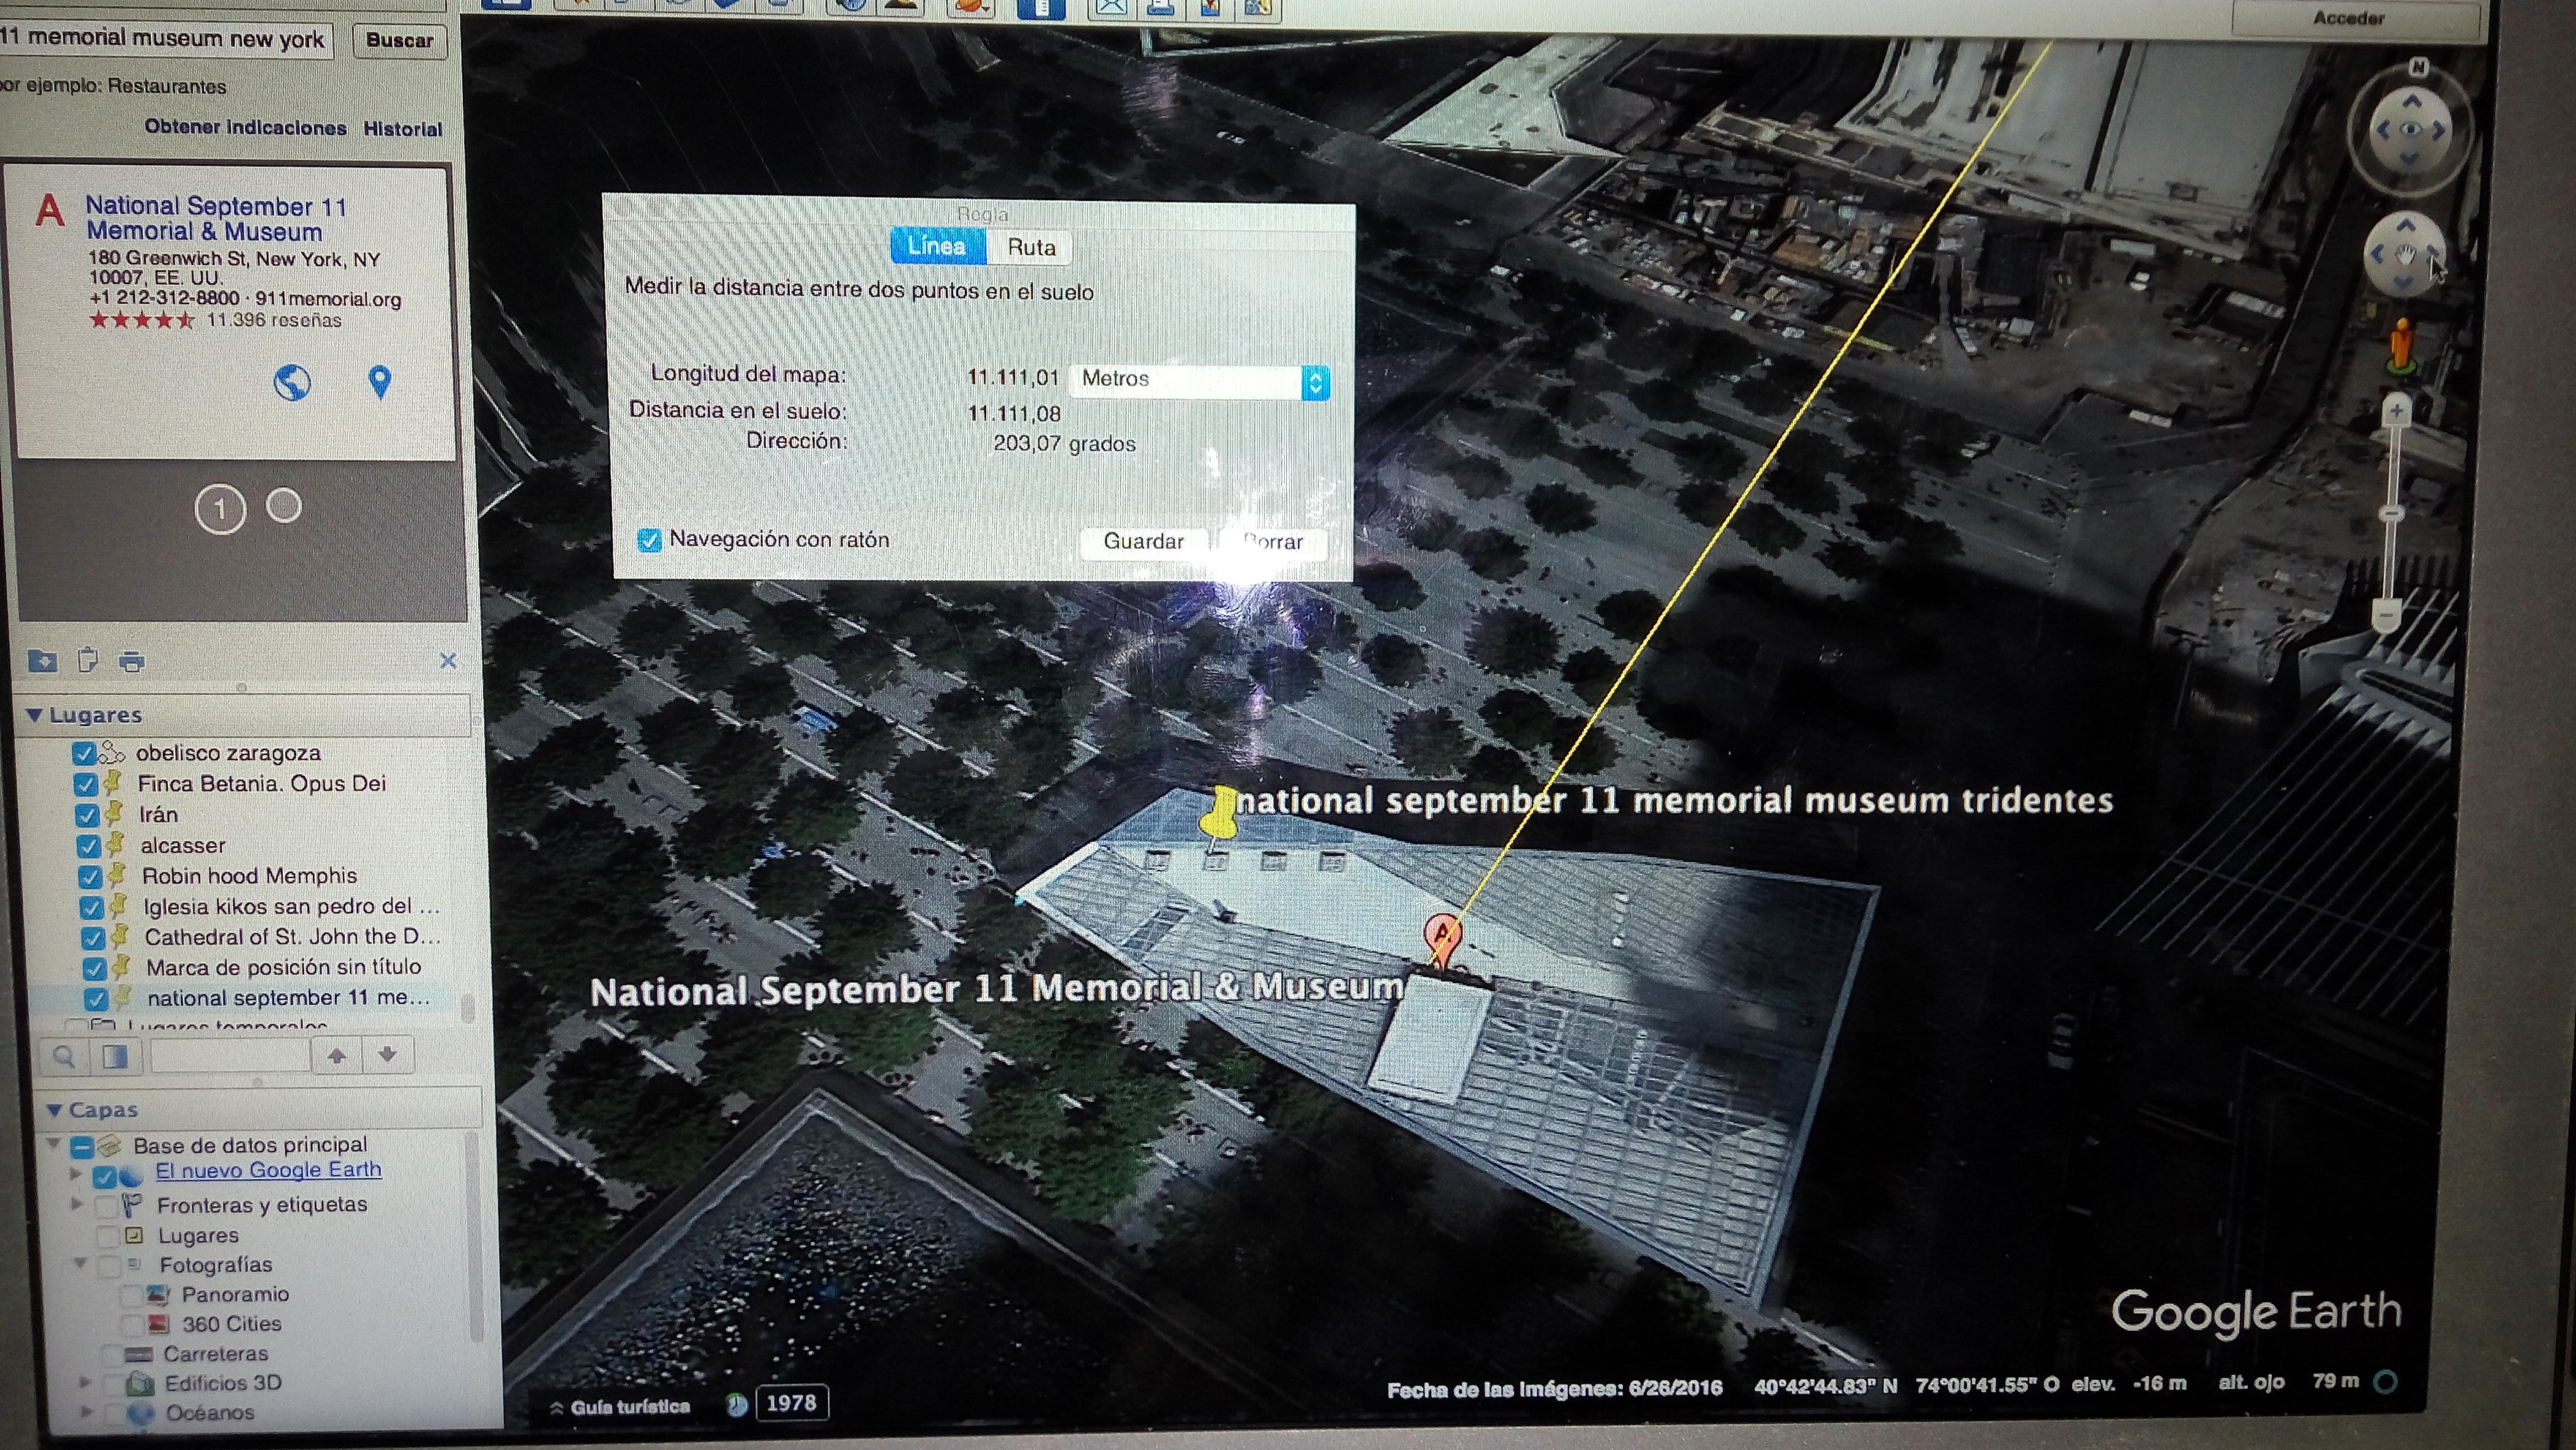2576x1450 pixels.
Task: Select the Línea tab in ruler
Action: point(936,246)
